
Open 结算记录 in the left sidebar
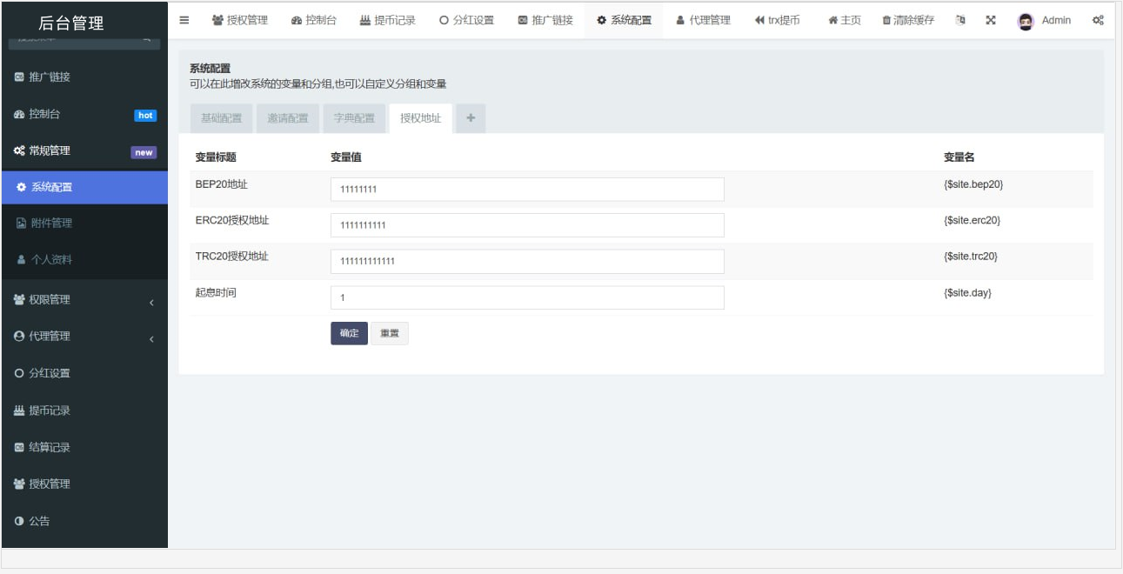click(84, 447)
